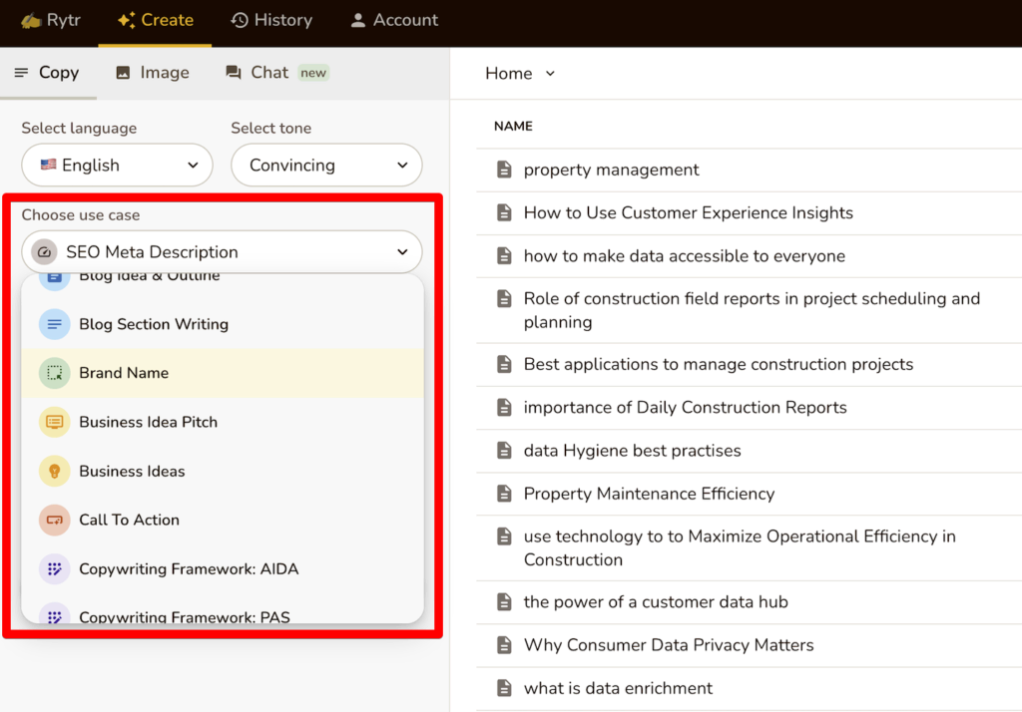Click the Brand Name option icon

(x=54, y=373)
